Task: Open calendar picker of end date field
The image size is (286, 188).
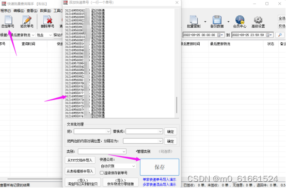Action: (x=269, y=35)
